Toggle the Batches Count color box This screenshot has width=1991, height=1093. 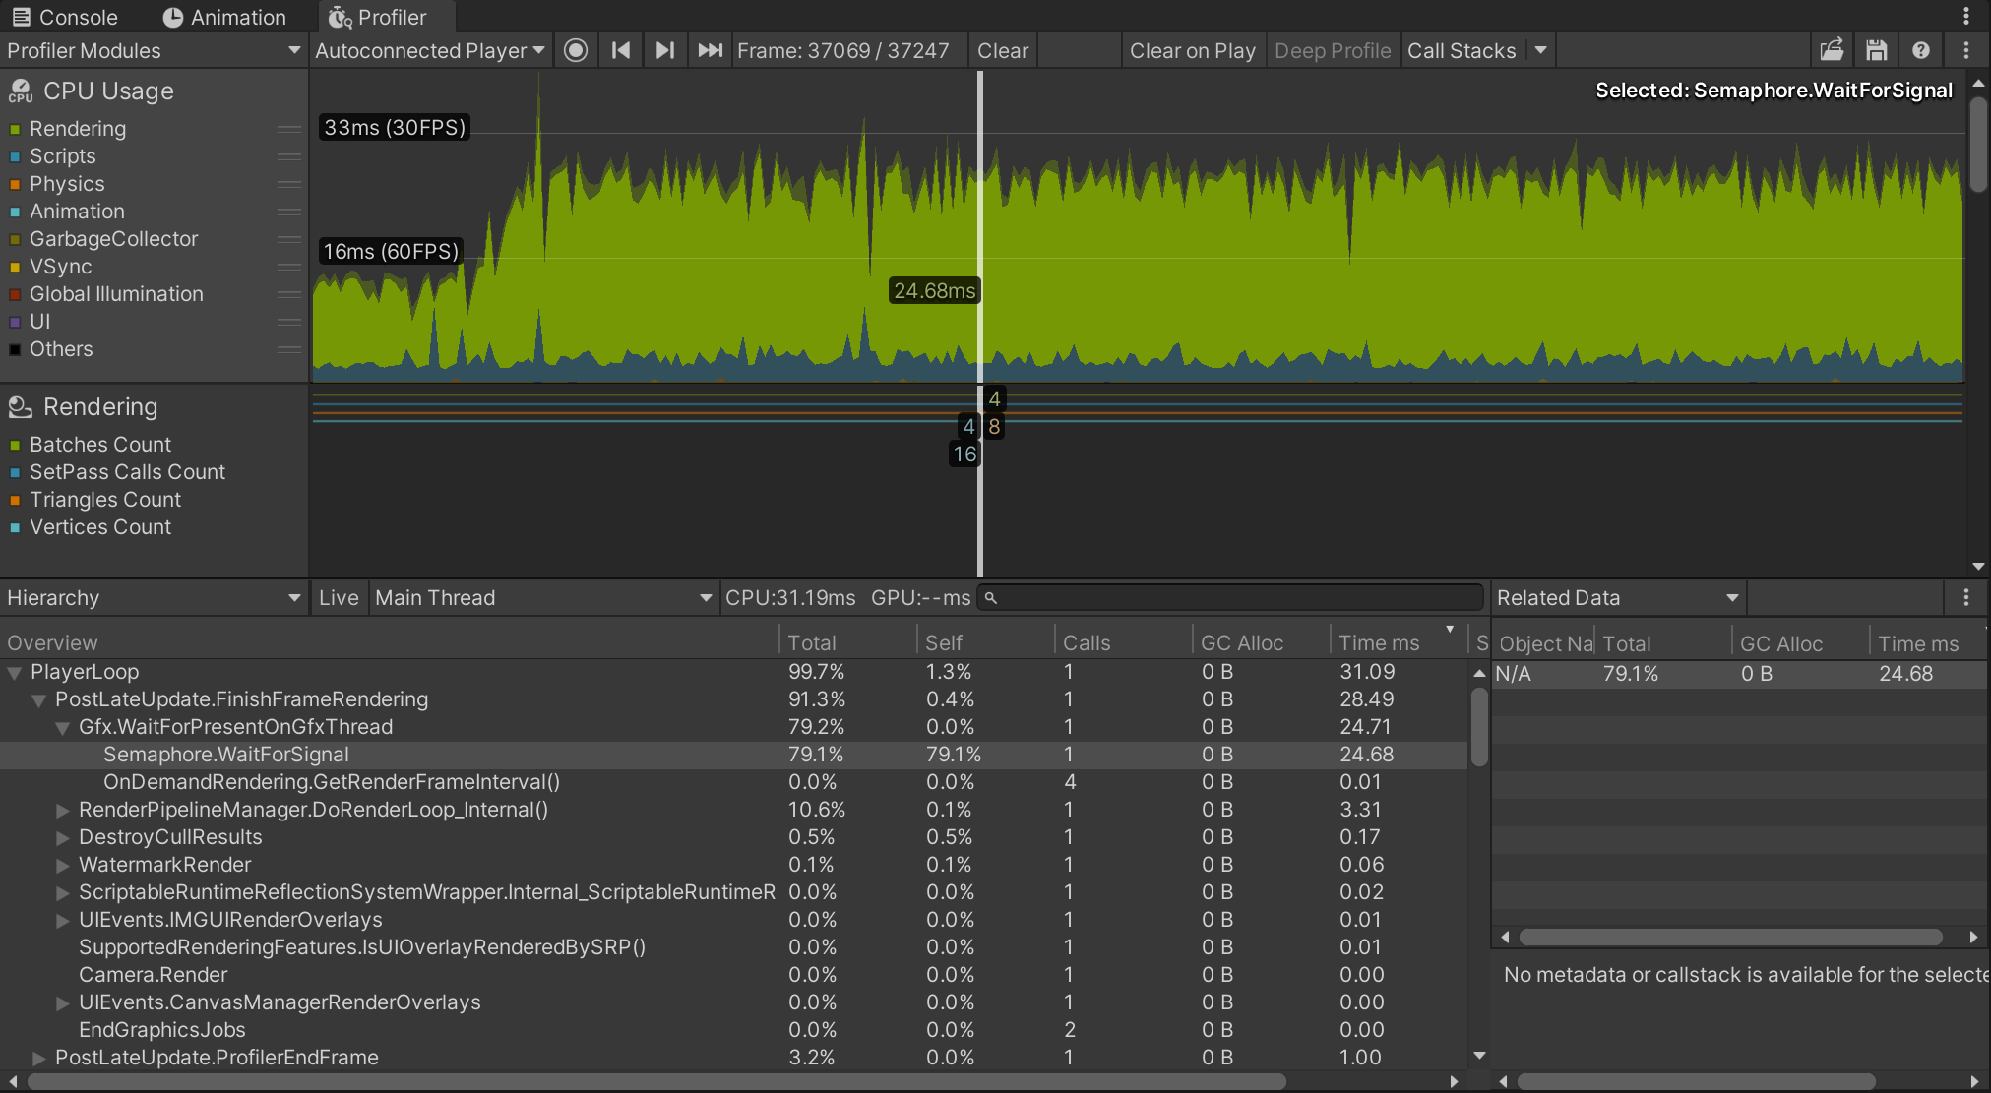[x=15, y=445]
